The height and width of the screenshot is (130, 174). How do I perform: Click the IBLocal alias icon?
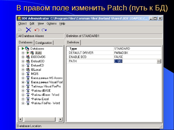click(28, 70)
